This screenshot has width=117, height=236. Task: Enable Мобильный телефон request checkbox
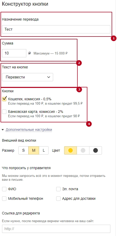[4, 198]
